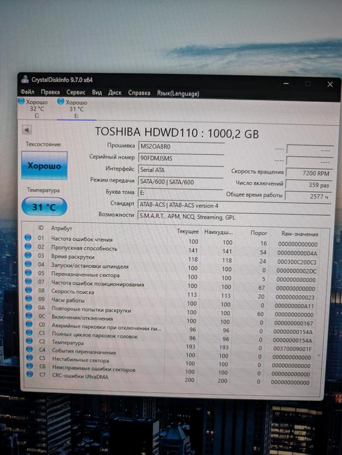Click status circle of row 08
The width and height of the screenshot is (342, 455).
(28, 289)
